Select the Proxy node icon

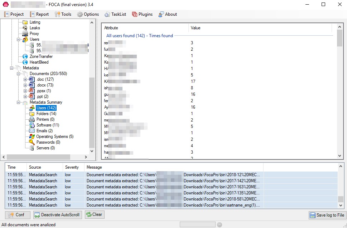click(x=25, y=34)
